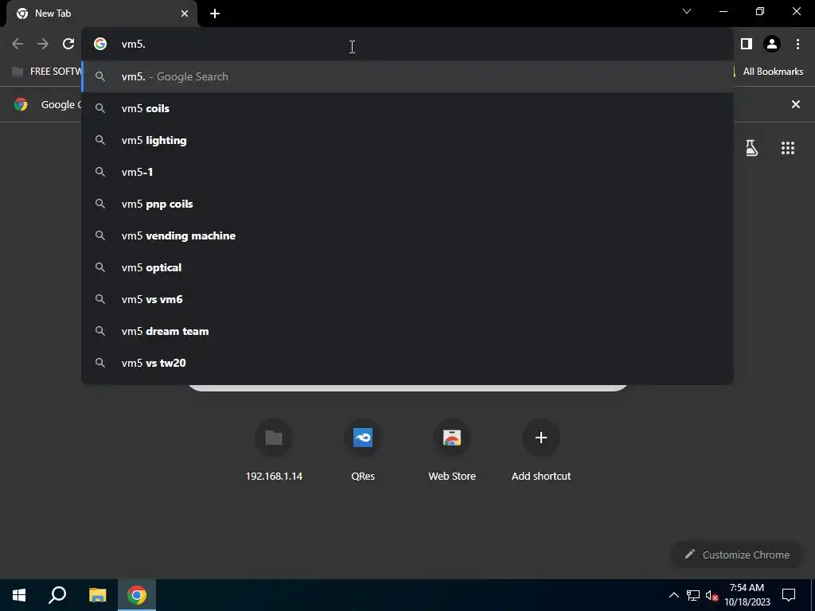Open the clock showing 7:54 AM
The image size is (815, 611).
[x=747, y=595]
